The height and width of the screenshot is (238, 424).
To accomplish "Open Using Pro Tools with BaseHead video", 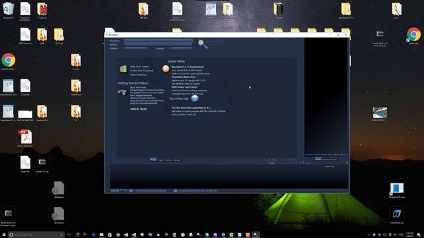I will tap(144, 103).
